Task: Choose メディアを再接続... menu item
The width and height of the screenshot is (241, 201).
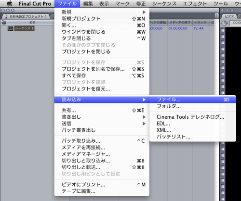Action: tap(102, 148)
